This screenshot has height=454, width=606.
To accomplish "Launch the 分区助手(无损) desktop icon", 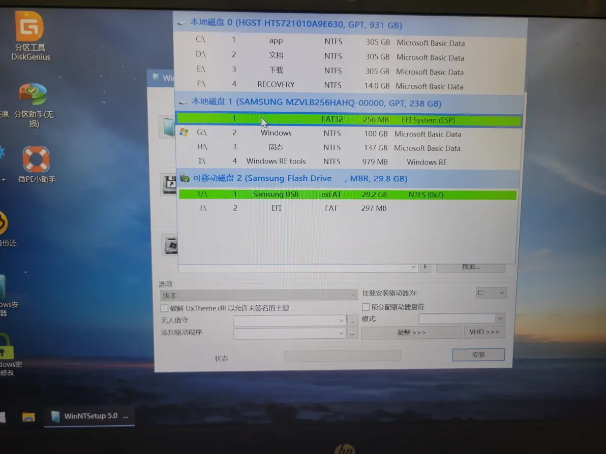I will click(x=33, y=105).
